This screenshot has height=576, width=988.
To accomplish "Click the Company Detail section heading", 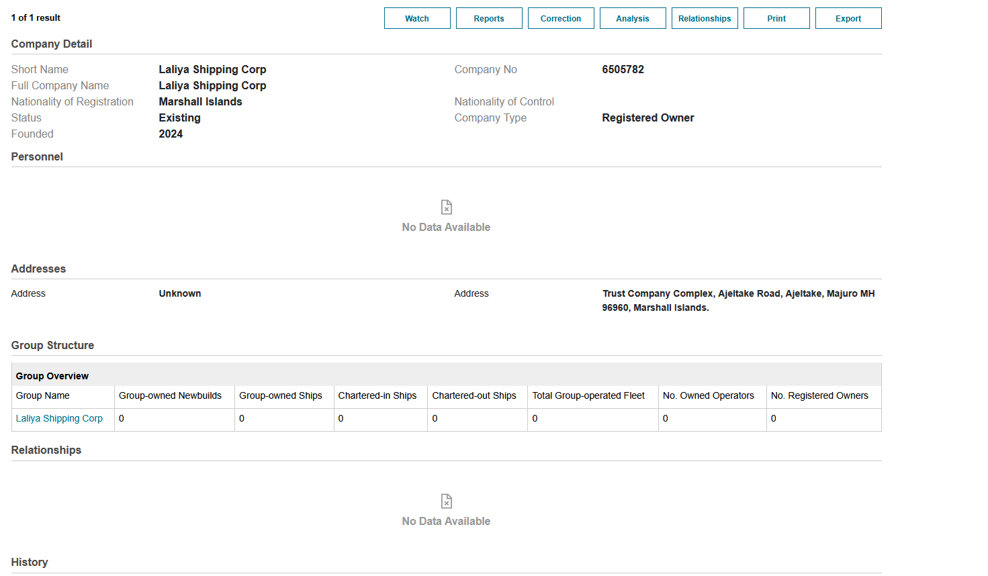I will [52, 44].
